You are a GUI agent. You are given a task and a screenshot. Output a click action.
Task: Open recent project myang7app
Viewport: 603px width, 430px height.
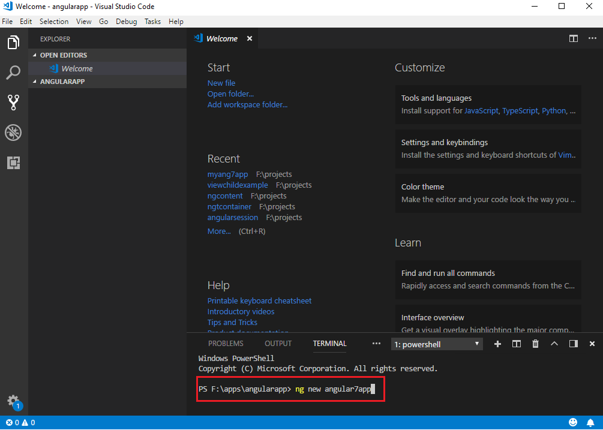click(x=227, y=175)
